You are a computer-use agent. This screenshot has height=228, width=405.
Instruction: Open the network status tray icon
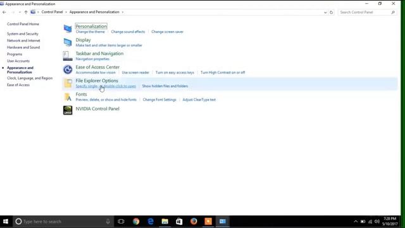click(x=370, y=222)
